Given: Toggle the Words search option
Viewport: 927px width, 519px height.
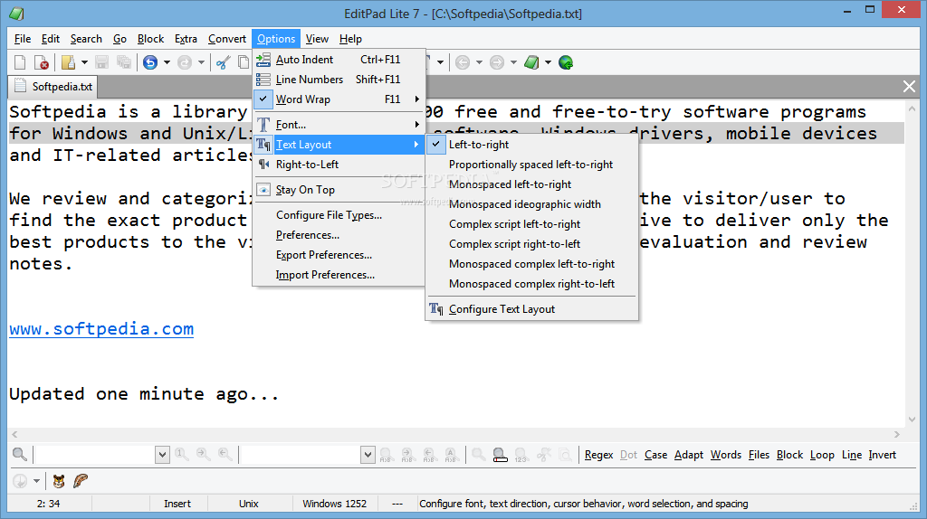Looking at the screenshot, I should pyautogui.click(x=725, y=455).
